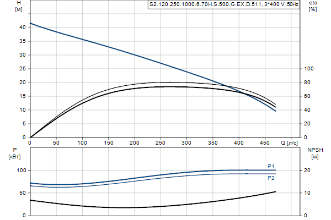Screen dimensions: 331x220
Task: Select the P1 curve label
Action: (x=271, y=166)
